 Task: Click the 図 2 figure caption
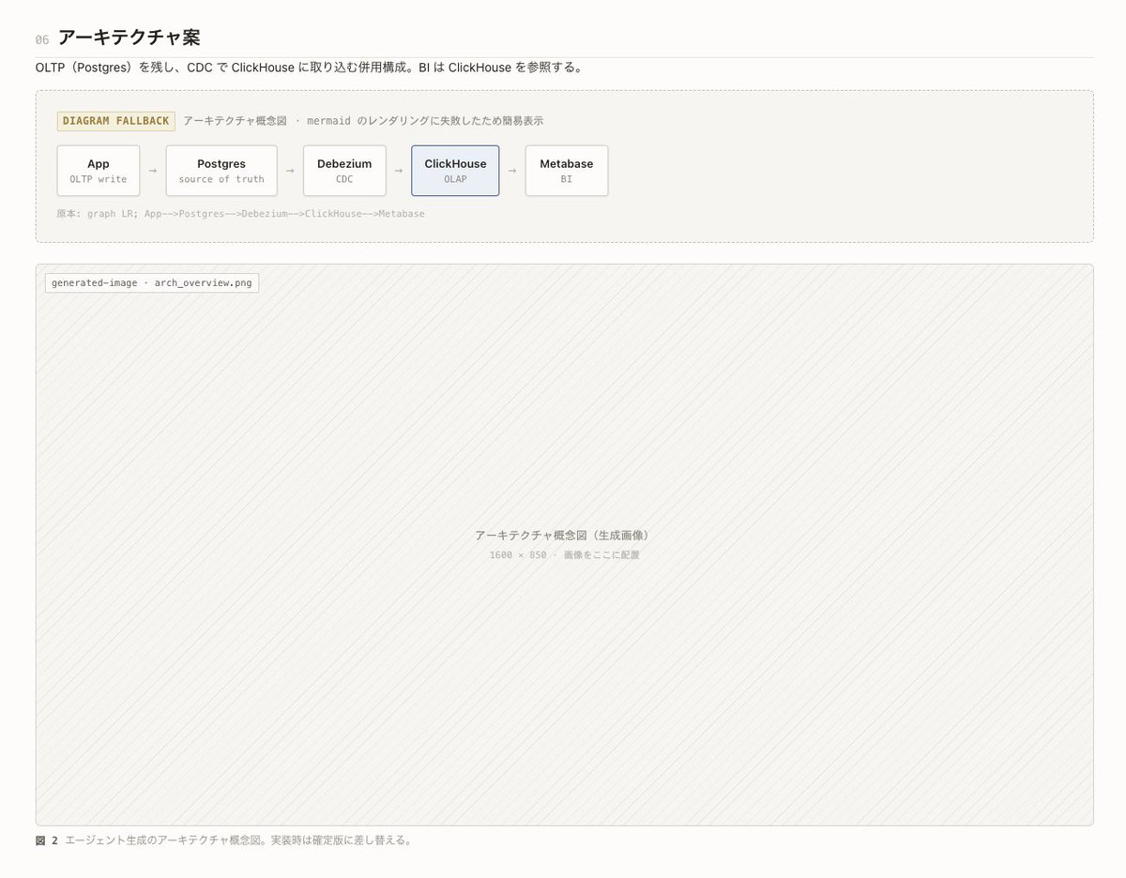223,840
